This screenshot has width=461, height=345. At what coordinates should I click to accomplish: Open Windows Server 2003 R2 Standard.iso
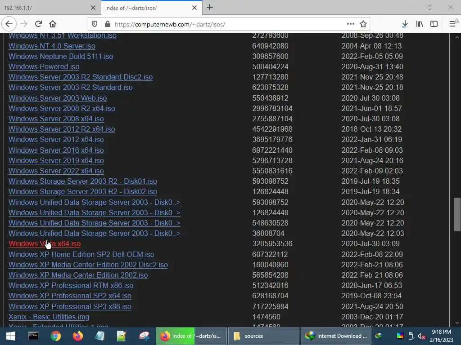coord(71,88)
